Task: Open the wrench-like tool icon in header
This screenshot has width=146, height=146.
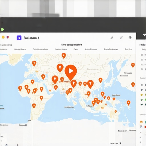Action: [112, 38]
